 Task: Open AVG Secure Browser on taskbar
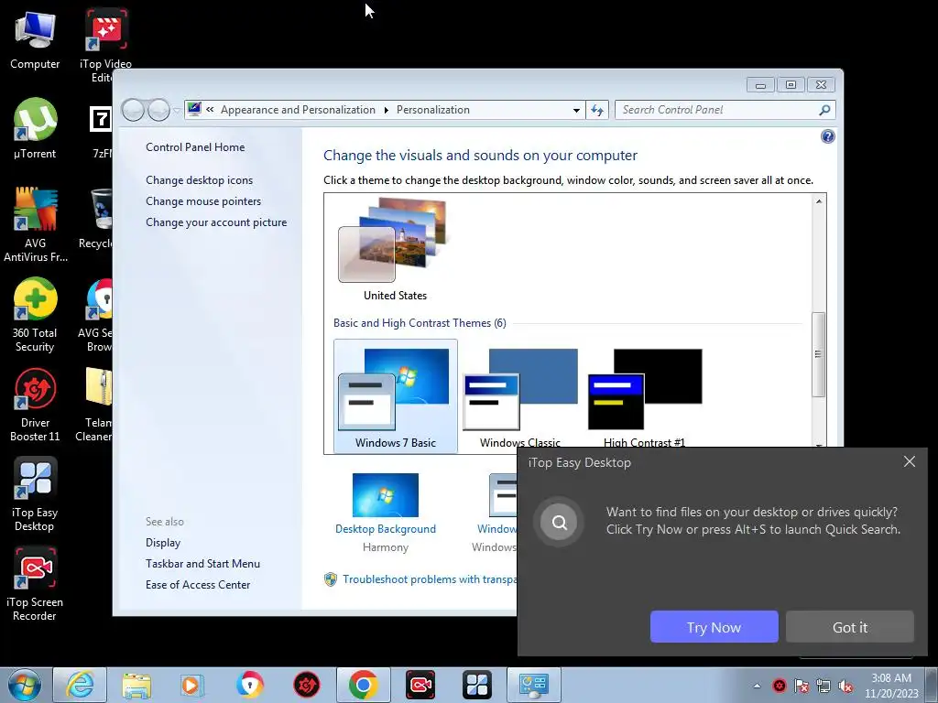250,685
